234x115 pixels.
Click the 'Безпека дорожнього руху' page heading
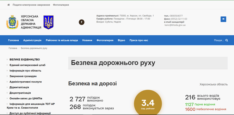pyautogui.click(x=113, y=63)
